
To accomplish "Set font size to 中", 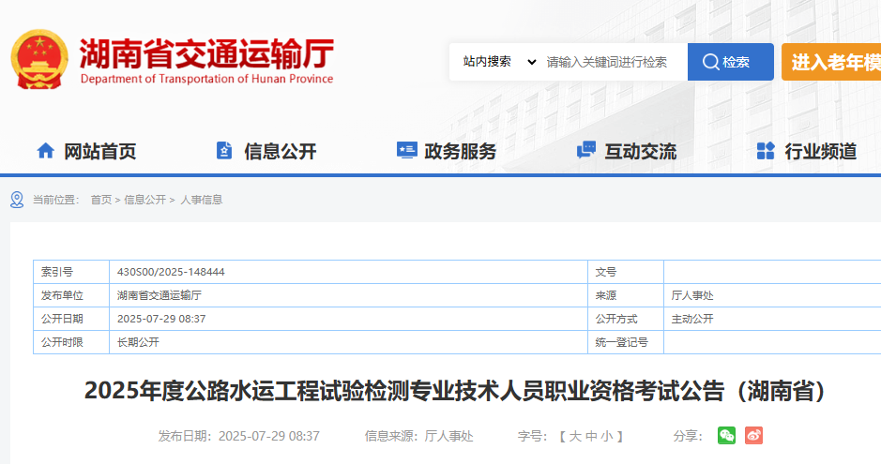I will [x=591, y=436].
